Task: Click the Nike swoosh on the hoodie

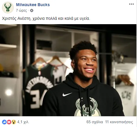Action: coord(67,94)
